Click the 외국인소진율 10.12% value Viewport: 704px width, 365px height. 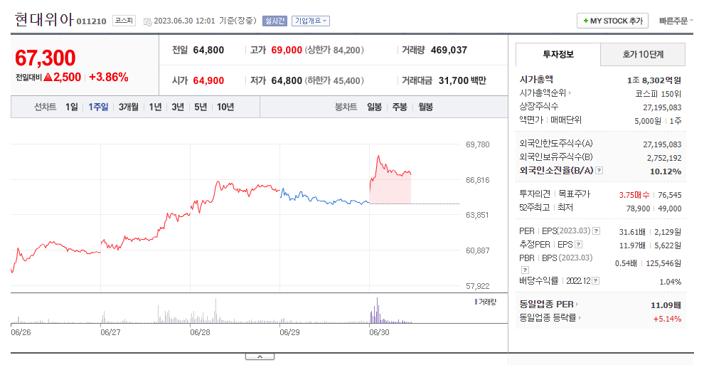click(x=666, y=171)
